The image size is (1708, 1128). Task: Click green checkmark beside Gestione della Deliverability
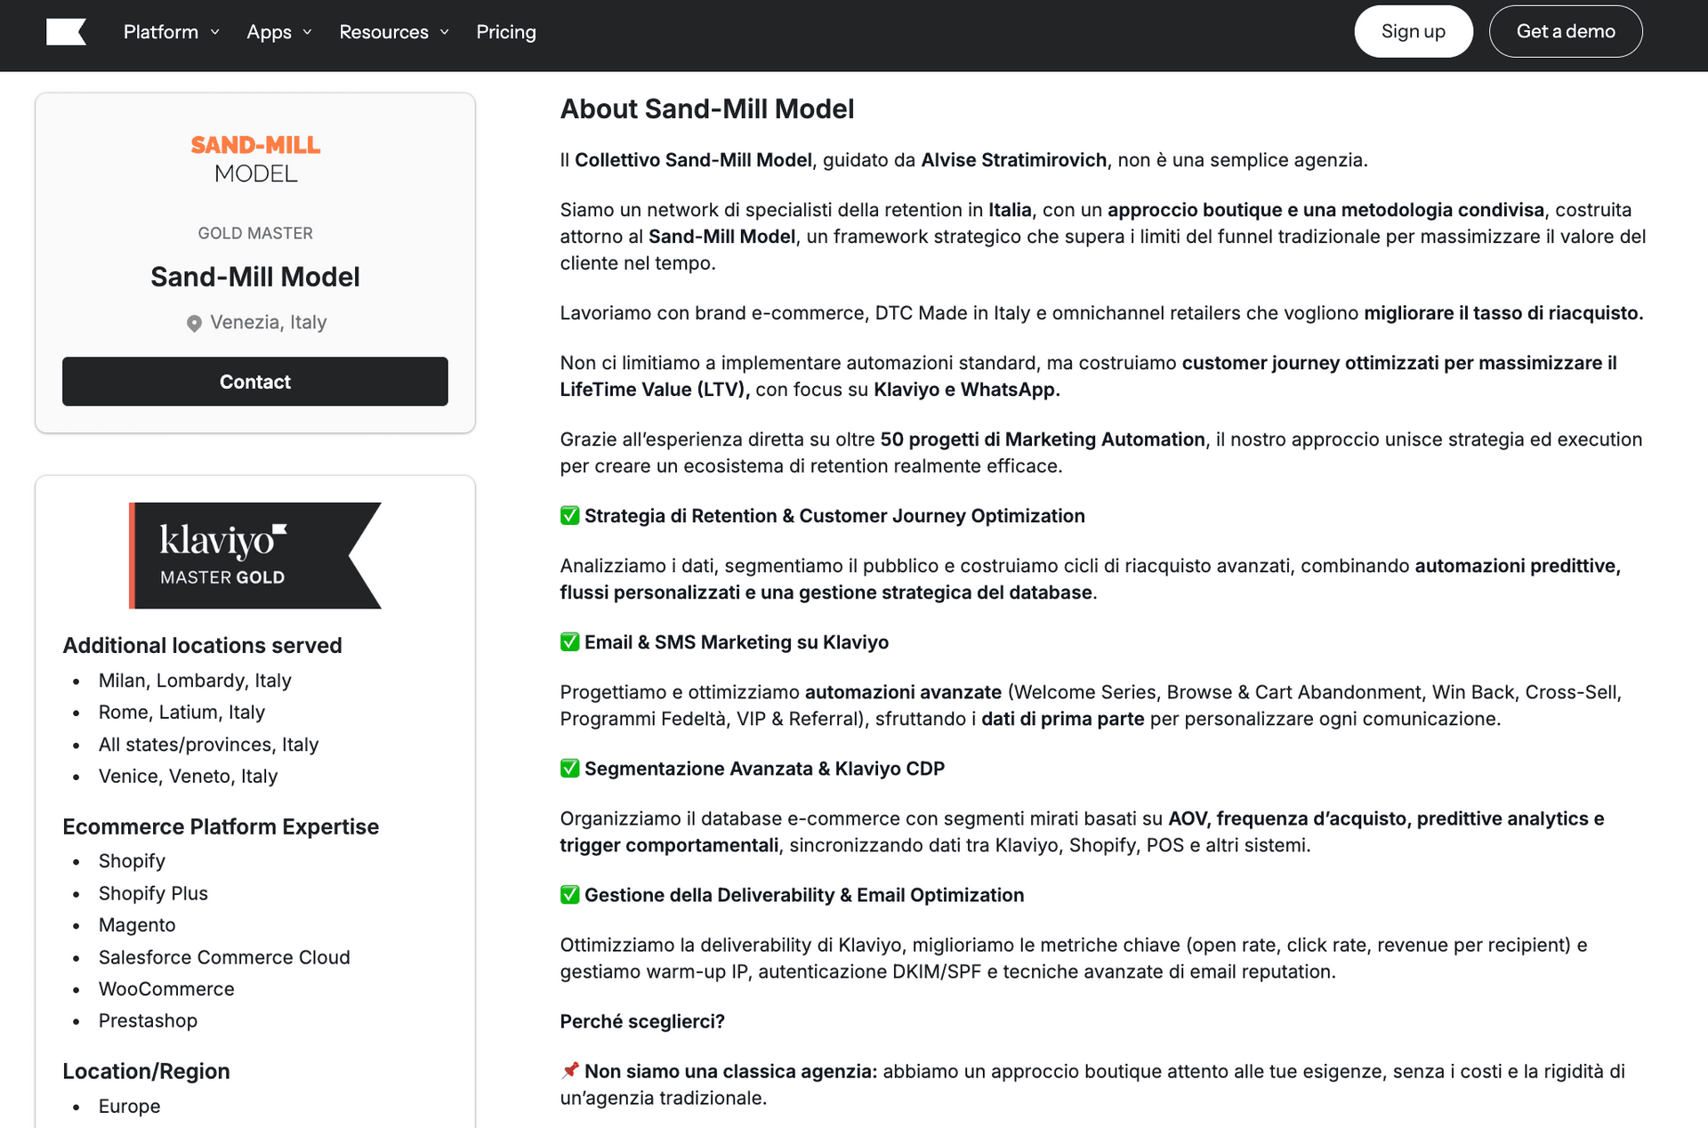point(569,895)
